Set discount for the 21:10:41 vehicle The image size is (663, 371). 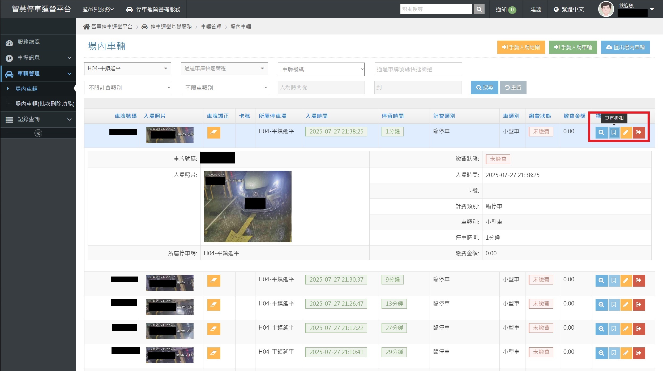click(614, 353)
